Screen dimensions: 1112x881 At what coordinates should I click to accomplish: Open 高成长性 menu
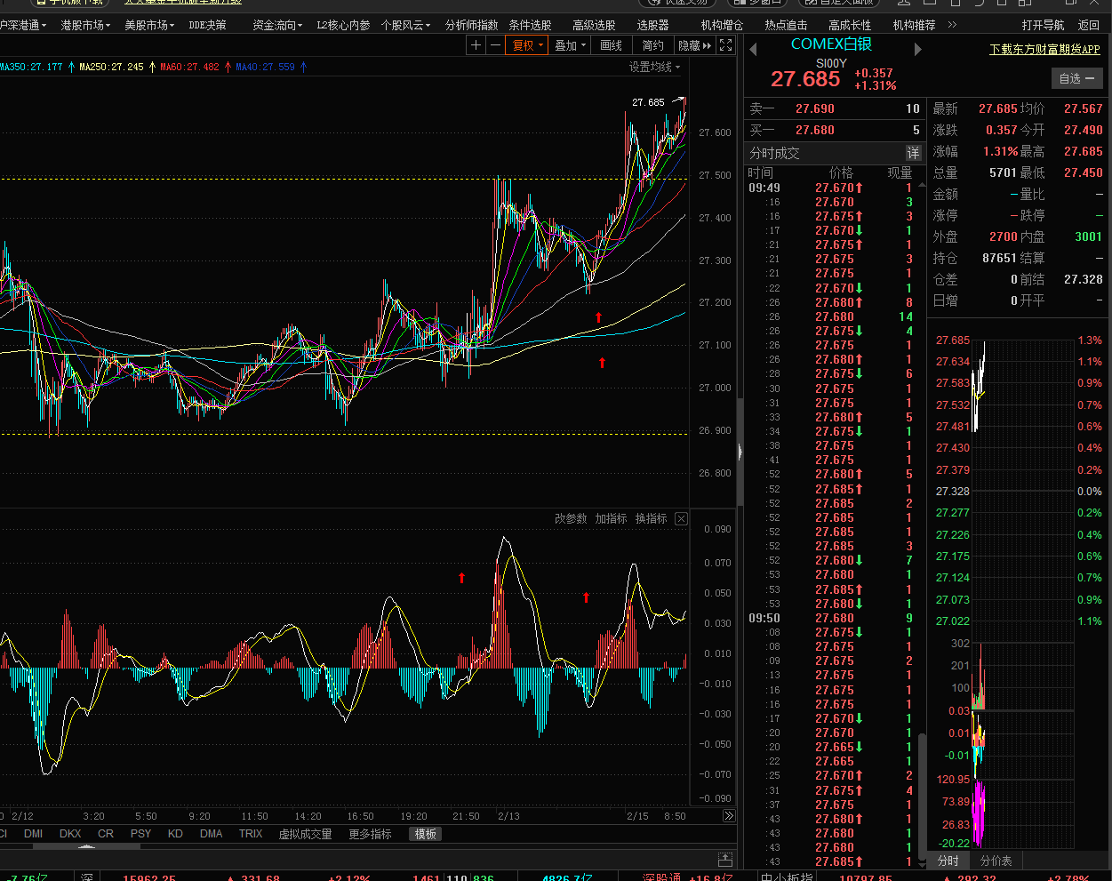pos(850,25)
